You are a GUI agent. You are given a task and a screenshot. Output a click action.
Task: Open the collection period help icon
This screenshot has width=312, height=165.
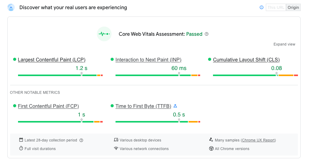coord(81,140)
